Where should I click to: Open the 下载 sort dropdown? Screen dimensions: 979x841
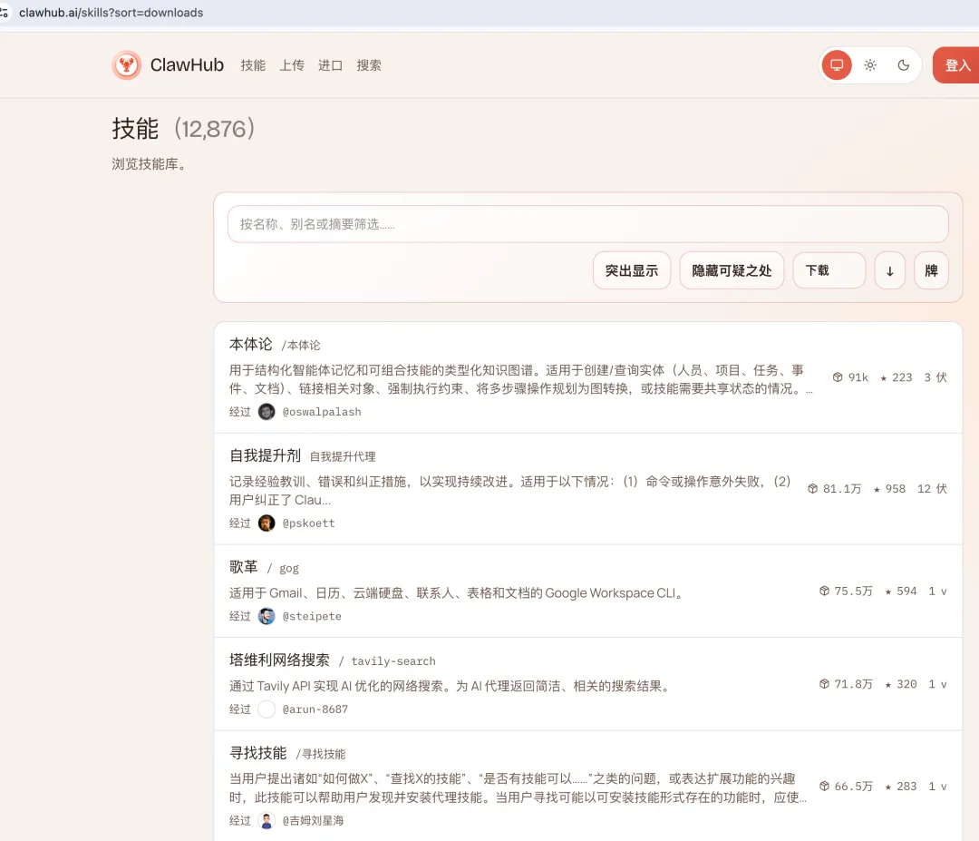coord(829,270)
